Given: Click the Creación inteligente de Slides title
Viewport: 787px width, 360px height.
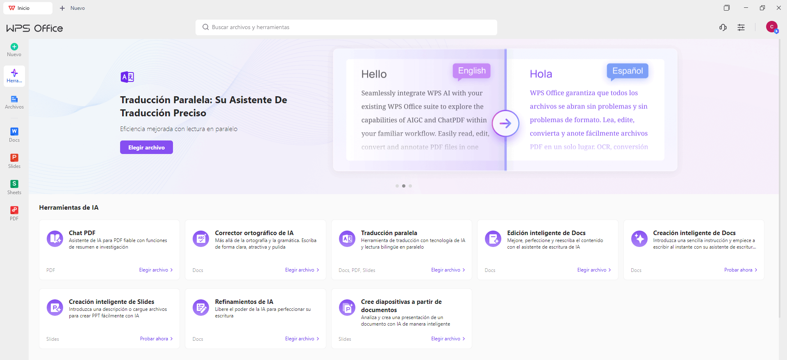Looking at the screenshot, I should [x=111, y=301].
